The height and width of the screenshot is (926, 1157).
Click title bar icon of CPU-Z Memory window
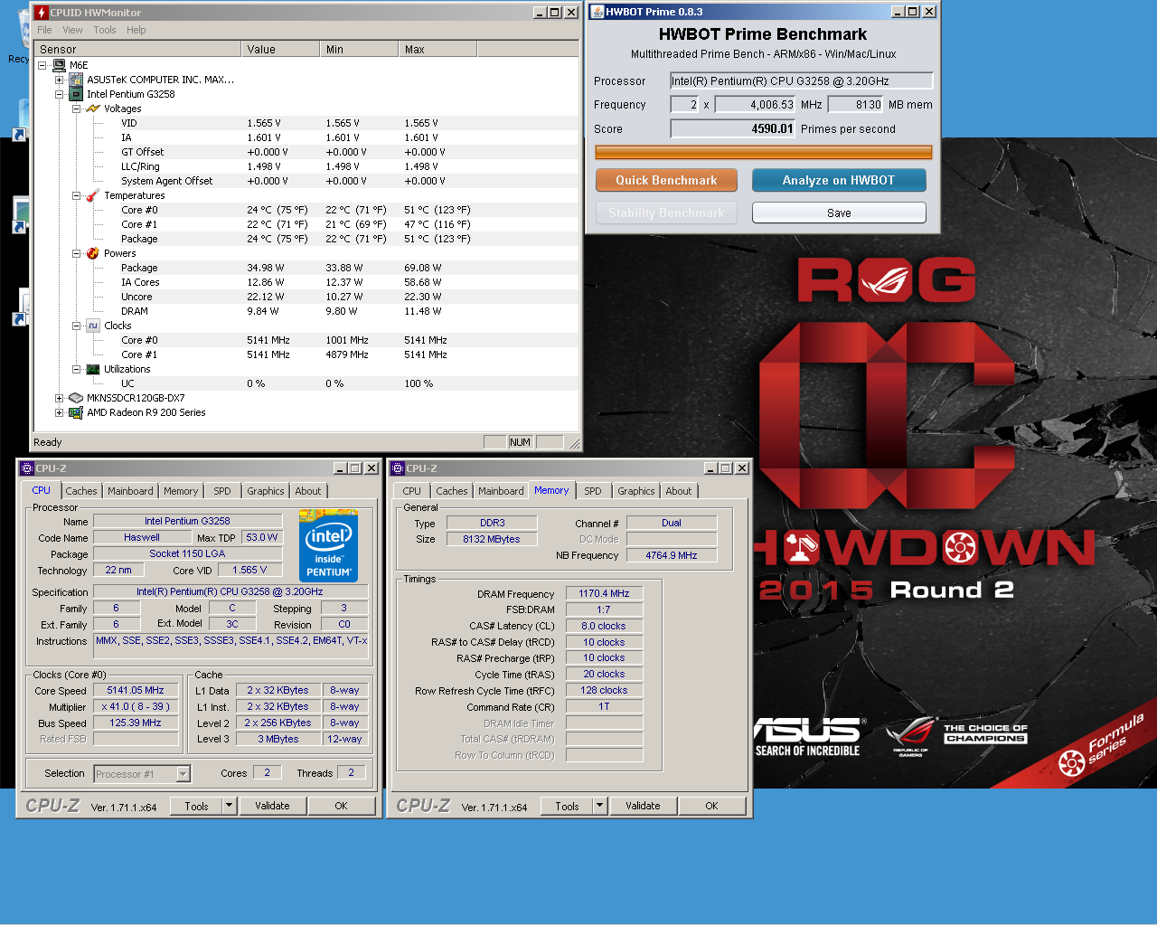click(398, 468)
